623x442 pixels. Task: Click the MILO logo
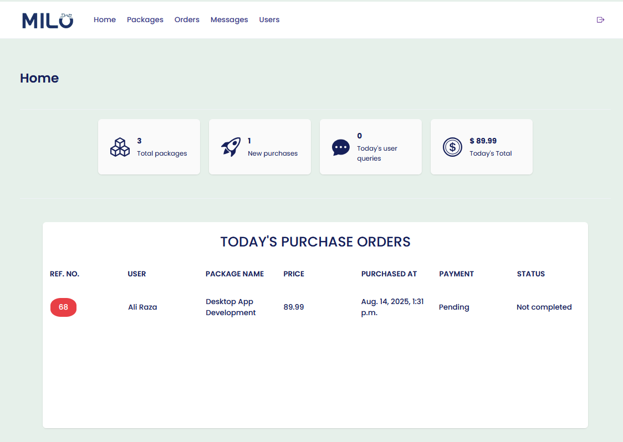(x=47, y=21)
